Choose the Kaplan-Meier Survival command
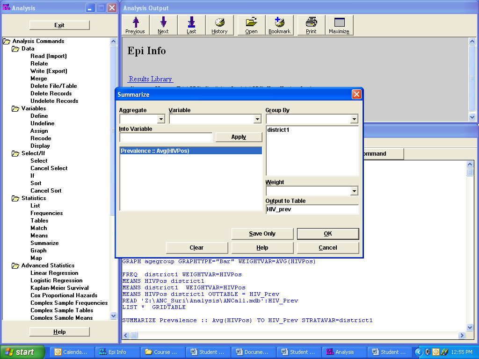This screenshot has height=359, width=479. coord(59,288)
